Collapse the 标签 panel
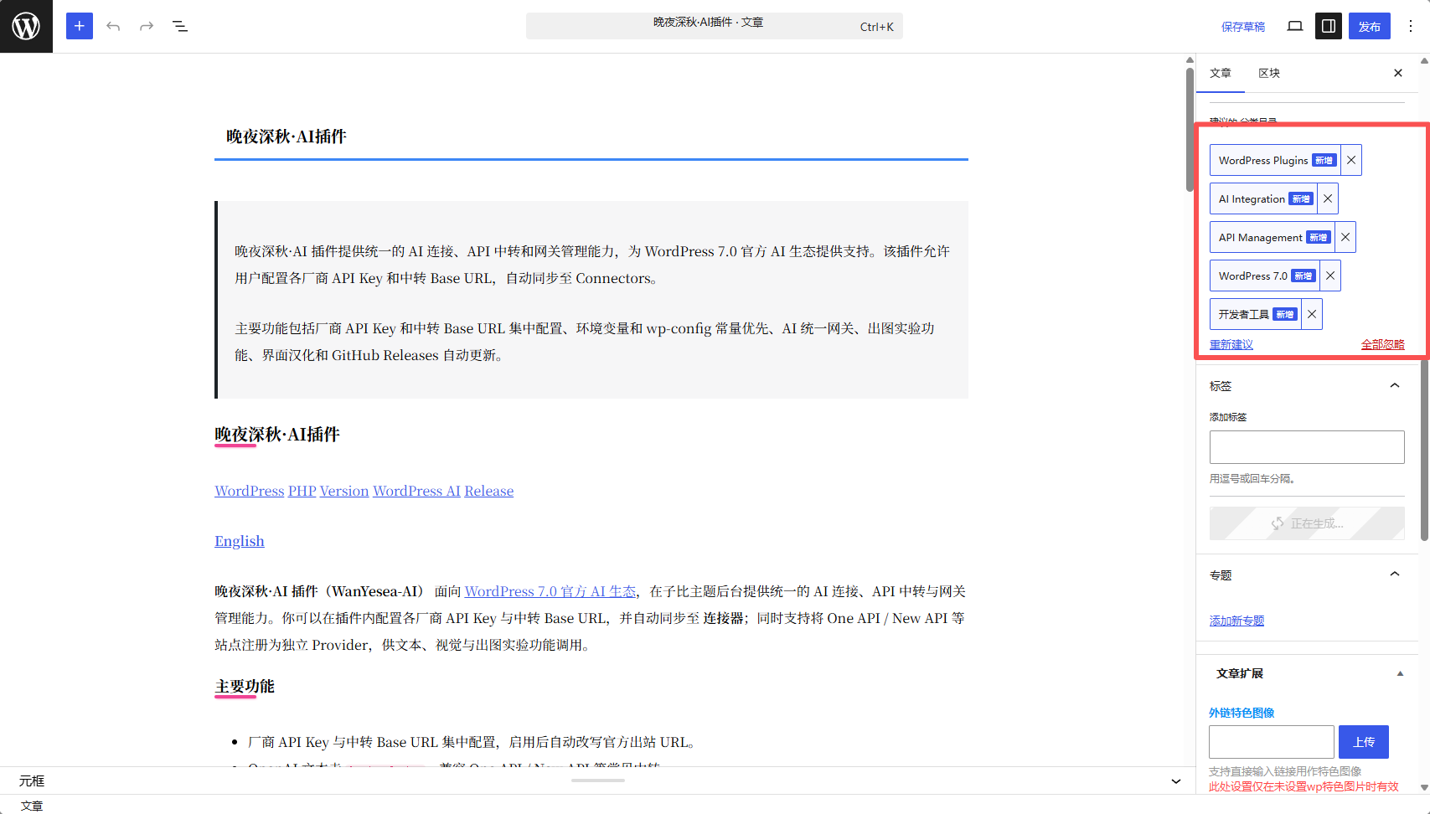This screenshot has height=814, width=1430. [x=1395, y=385]
